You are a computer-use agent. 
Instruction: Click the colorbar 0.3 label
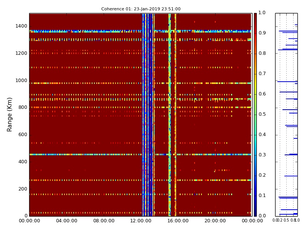point(262,155)
